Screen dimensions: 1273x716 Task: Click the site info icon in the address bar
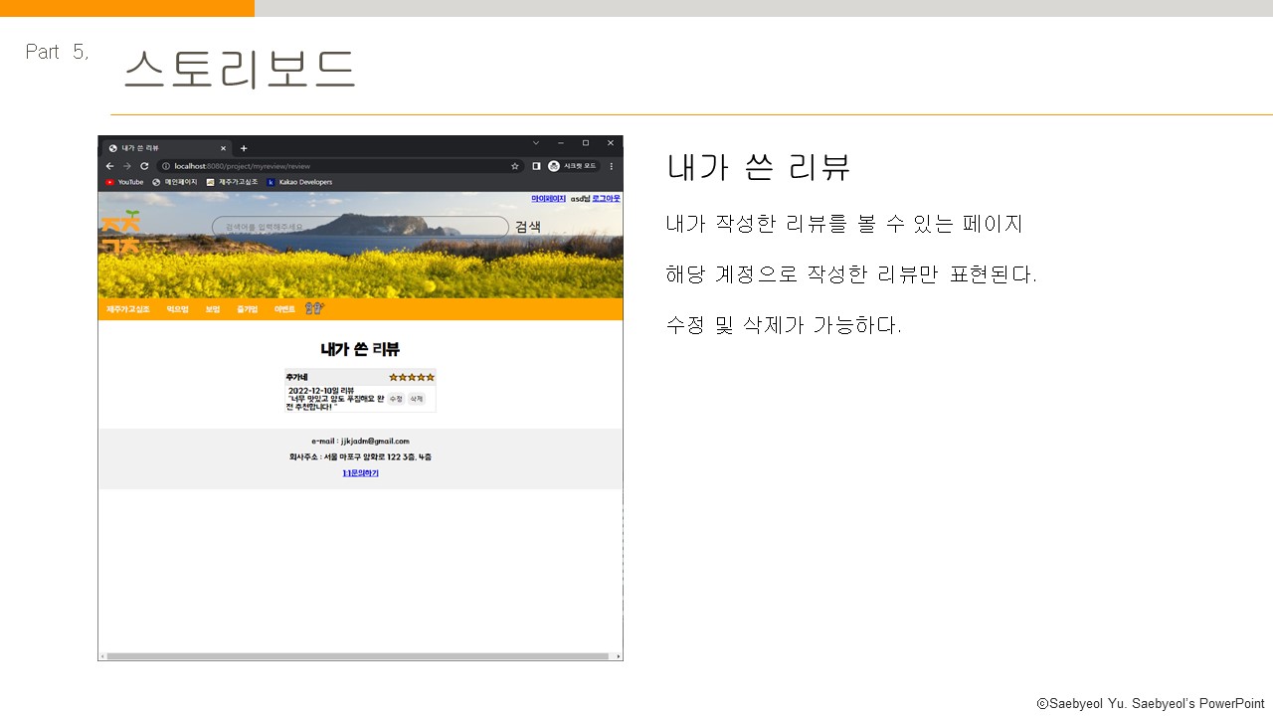[x=166, y=166]
